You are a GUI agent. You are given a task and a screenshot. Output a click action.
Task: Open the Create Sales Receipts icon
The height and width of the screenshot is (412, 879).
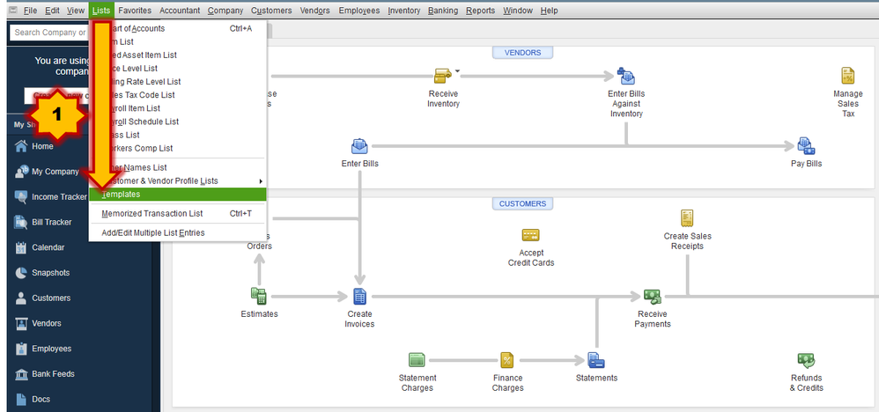coord(687,218)
